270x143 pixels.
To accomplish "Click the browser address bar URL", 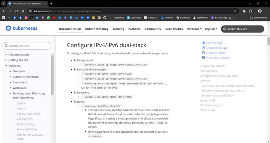I will 67,11.
